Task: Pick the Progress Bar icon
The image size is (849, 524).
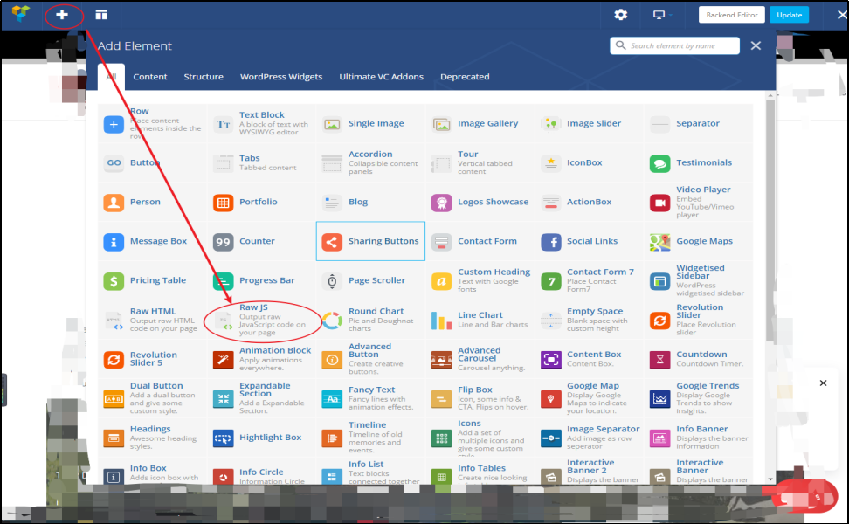Action: click(x=223, y=281)
